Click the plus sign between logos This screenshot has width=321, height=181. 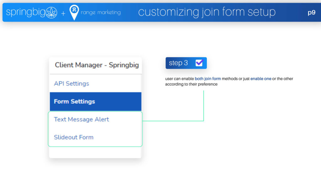coord(63,14)
